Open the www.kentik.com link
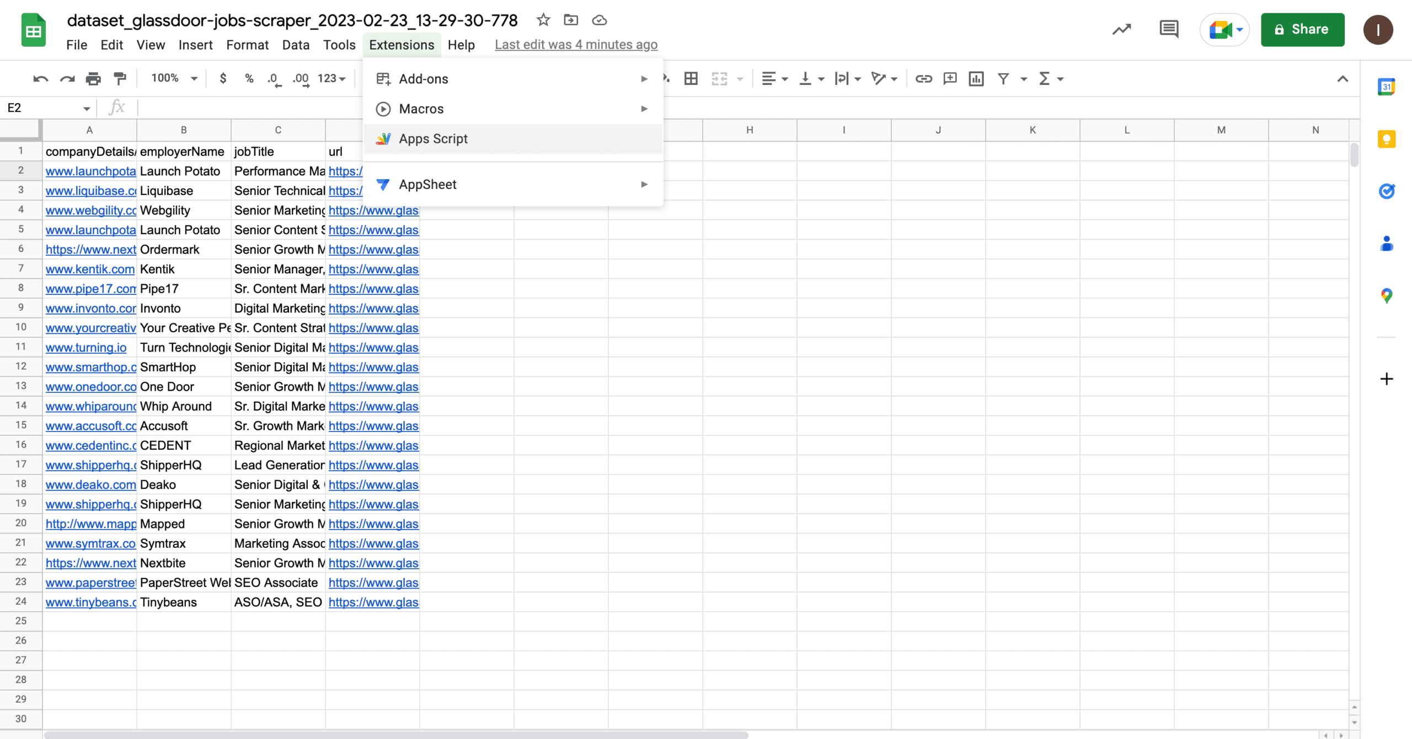This screenshot has width=1412, height=739. pyautogui.click(x=90, y=269)
